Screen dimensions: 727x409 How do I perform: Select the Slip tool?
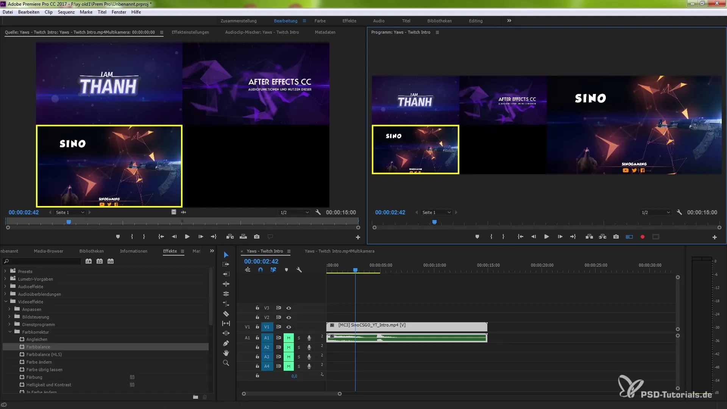(x=226, y=323)
